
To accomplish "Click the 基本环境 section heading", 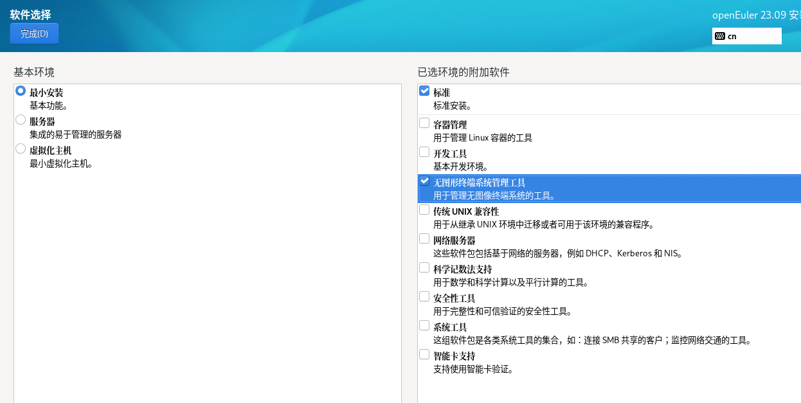I will (34, 72).
